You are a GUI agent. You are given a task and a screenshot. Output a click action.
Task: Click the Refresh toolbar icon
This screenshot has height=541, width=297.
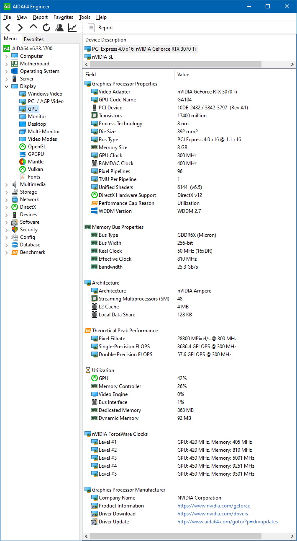click(46, 28)
